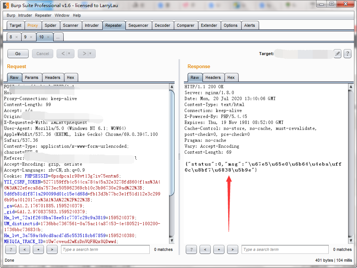Click the 'Server: nginx/1.8.0' response line
The image size is (357, 268).
[x=209, y=93]
